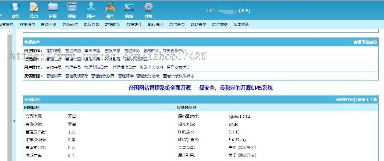Open the 商城 card icon menu
This screenshot has width=384, height=161.
129,10
